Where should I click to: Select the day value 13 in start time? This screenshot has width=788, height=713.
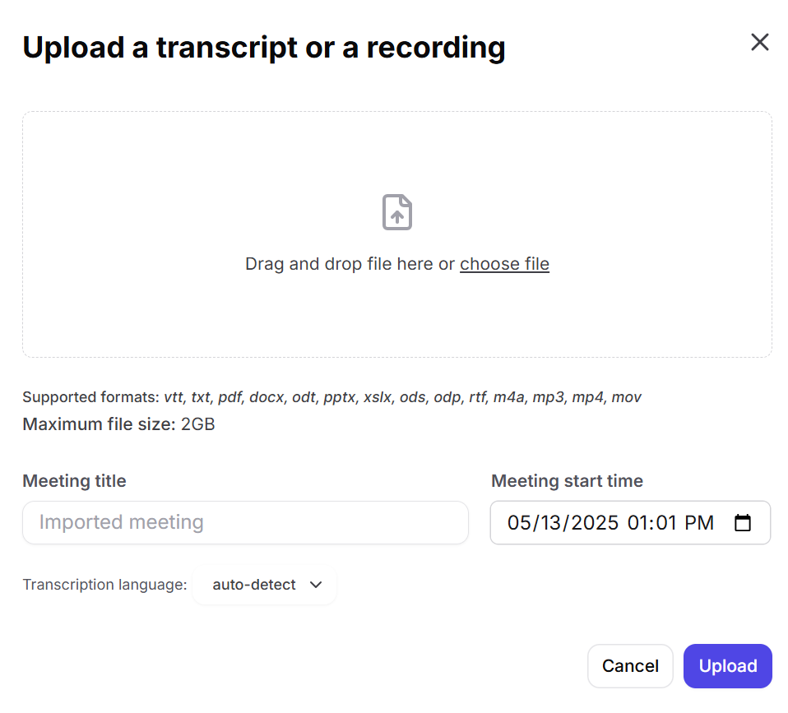(x=551, y=523)
